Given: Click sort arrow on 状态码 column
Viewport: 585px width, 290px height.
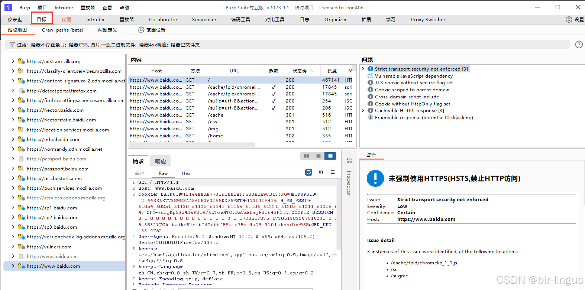Looking at the screenshot, I should click(311, 71).
